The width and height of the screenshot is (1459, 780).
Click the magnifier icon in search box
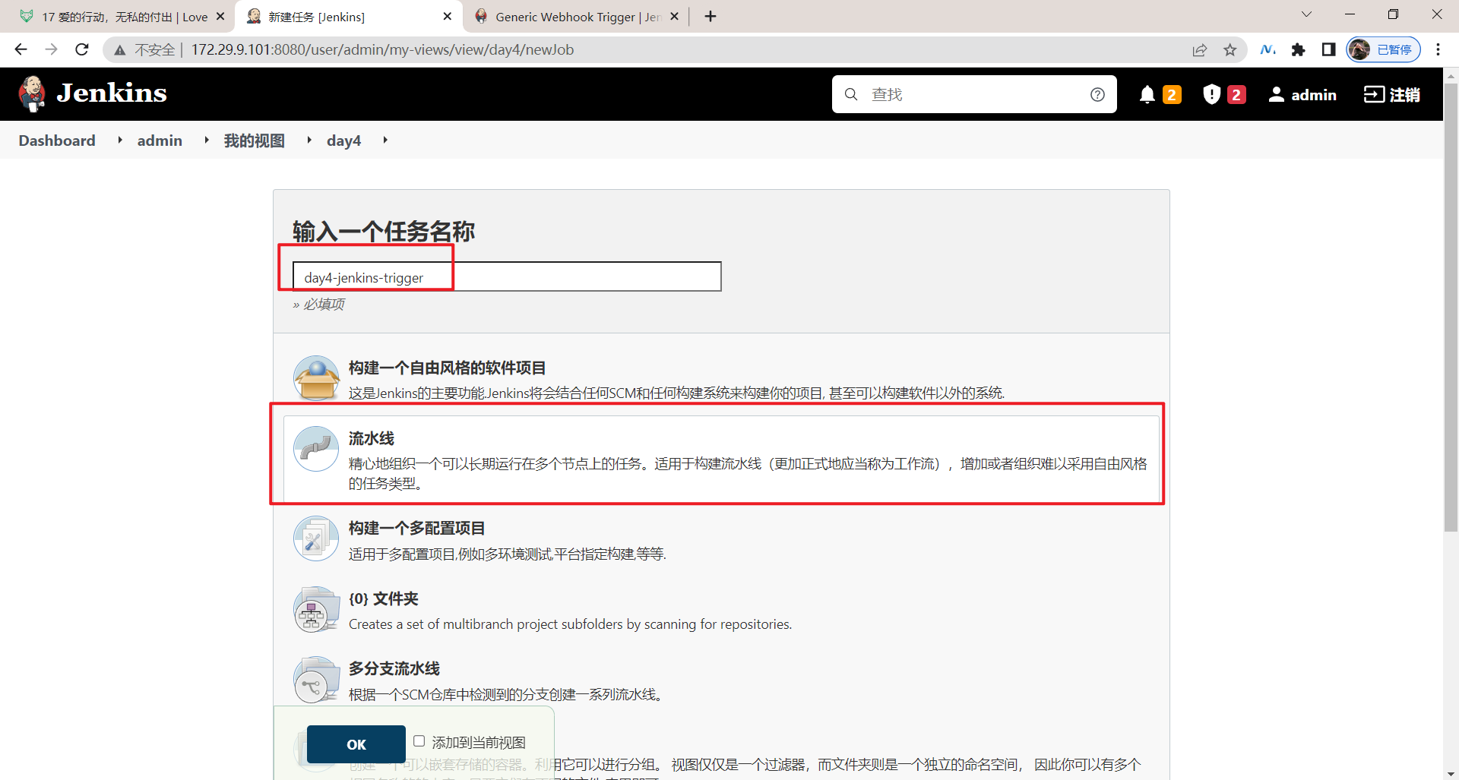pos(851,94)
